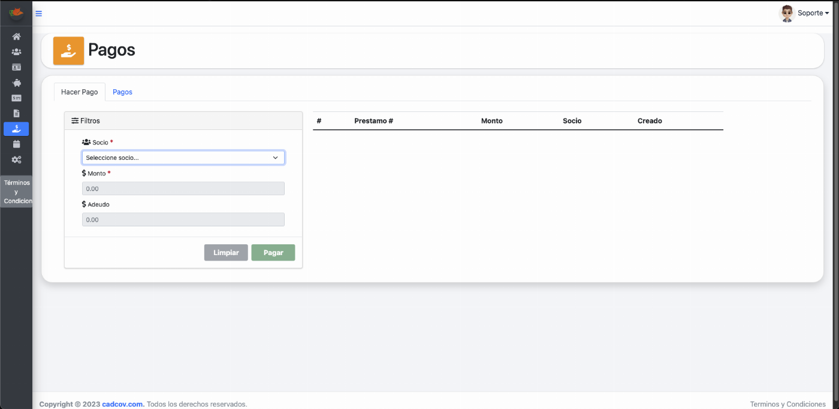
Task: Open the Soporte user menu dropdown
Action: click(x=805, y=13)
